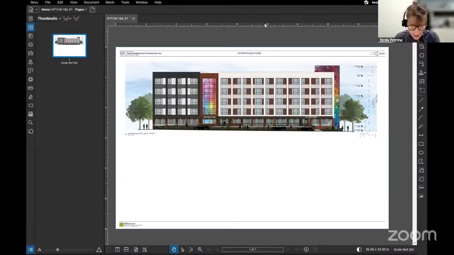This screenshot has width=454, height=255.
Task: Select the Line markup tool
Action: [x=421, y=100]
